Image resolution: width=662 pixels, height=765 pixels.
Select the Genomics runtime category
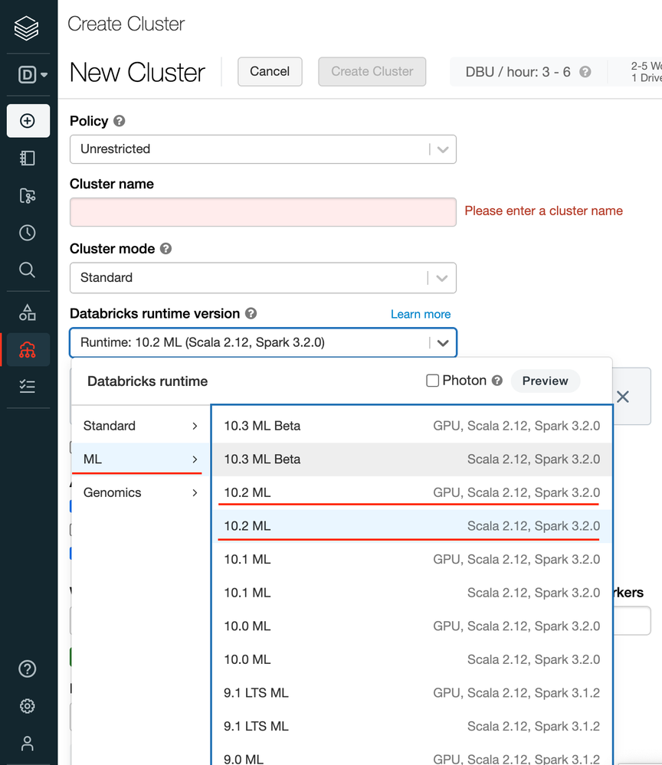140,492
